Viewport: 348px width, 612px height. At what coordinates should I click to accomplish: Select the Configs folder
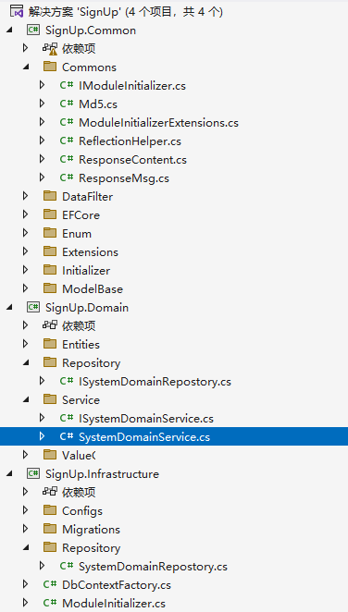click(82, 511)
